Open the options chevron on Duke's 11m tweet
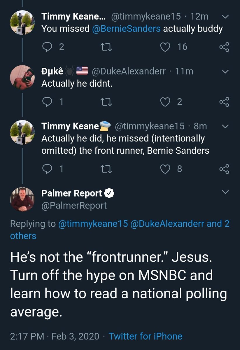Viewport: 240px width, 350px height. coord(225,71)
